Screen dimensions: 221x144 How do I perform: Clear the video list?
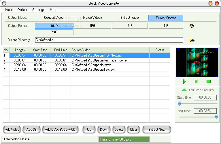(x=133, y=130)
